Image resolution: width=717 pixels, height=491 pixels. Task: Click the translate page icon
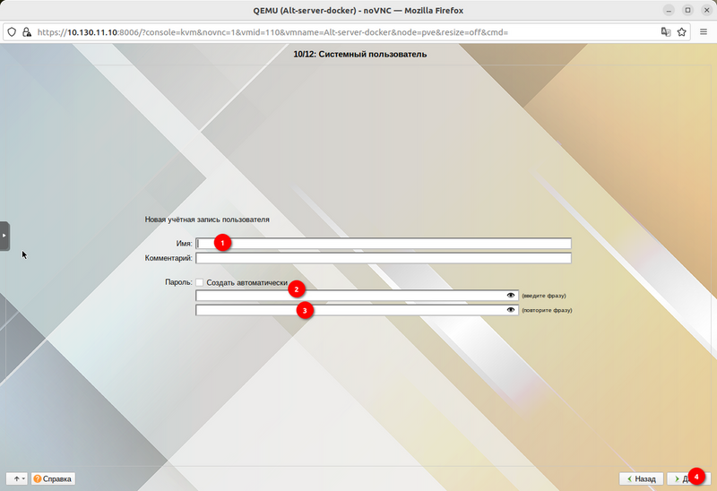point(666,31)
